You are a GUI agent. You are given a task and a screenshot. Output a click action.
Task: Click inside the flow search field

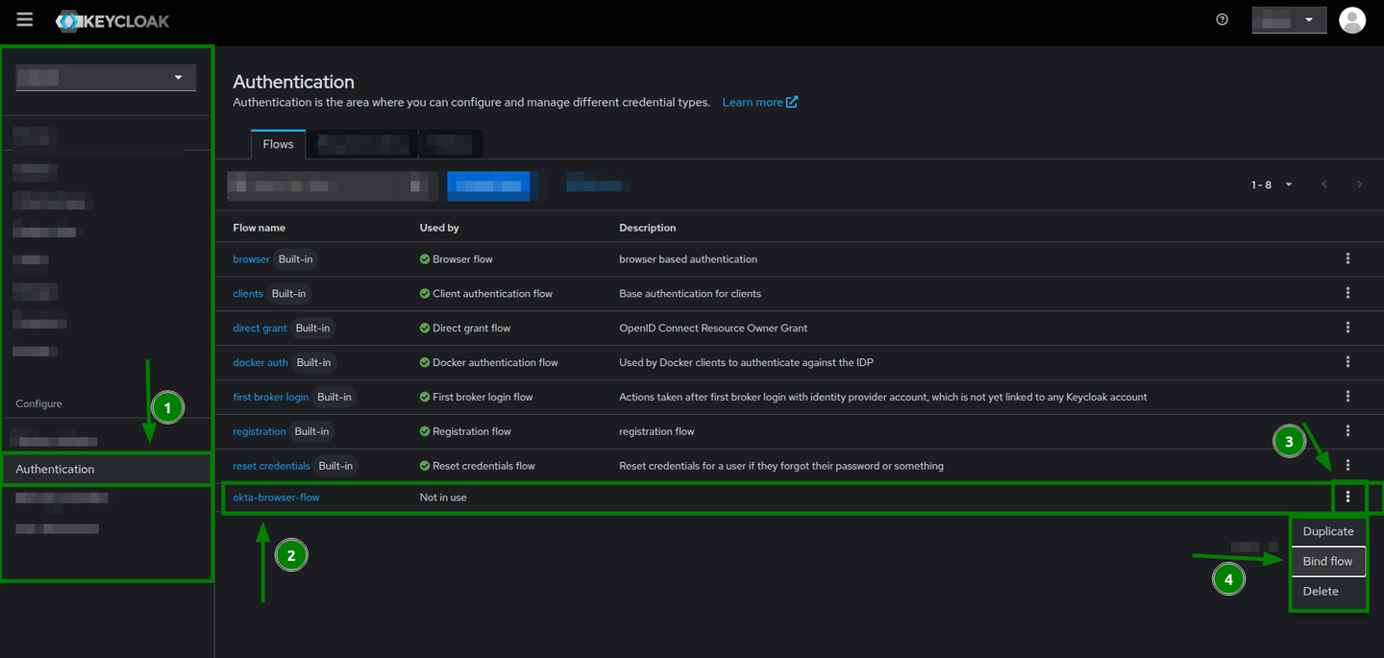click(x=317, y=184)
